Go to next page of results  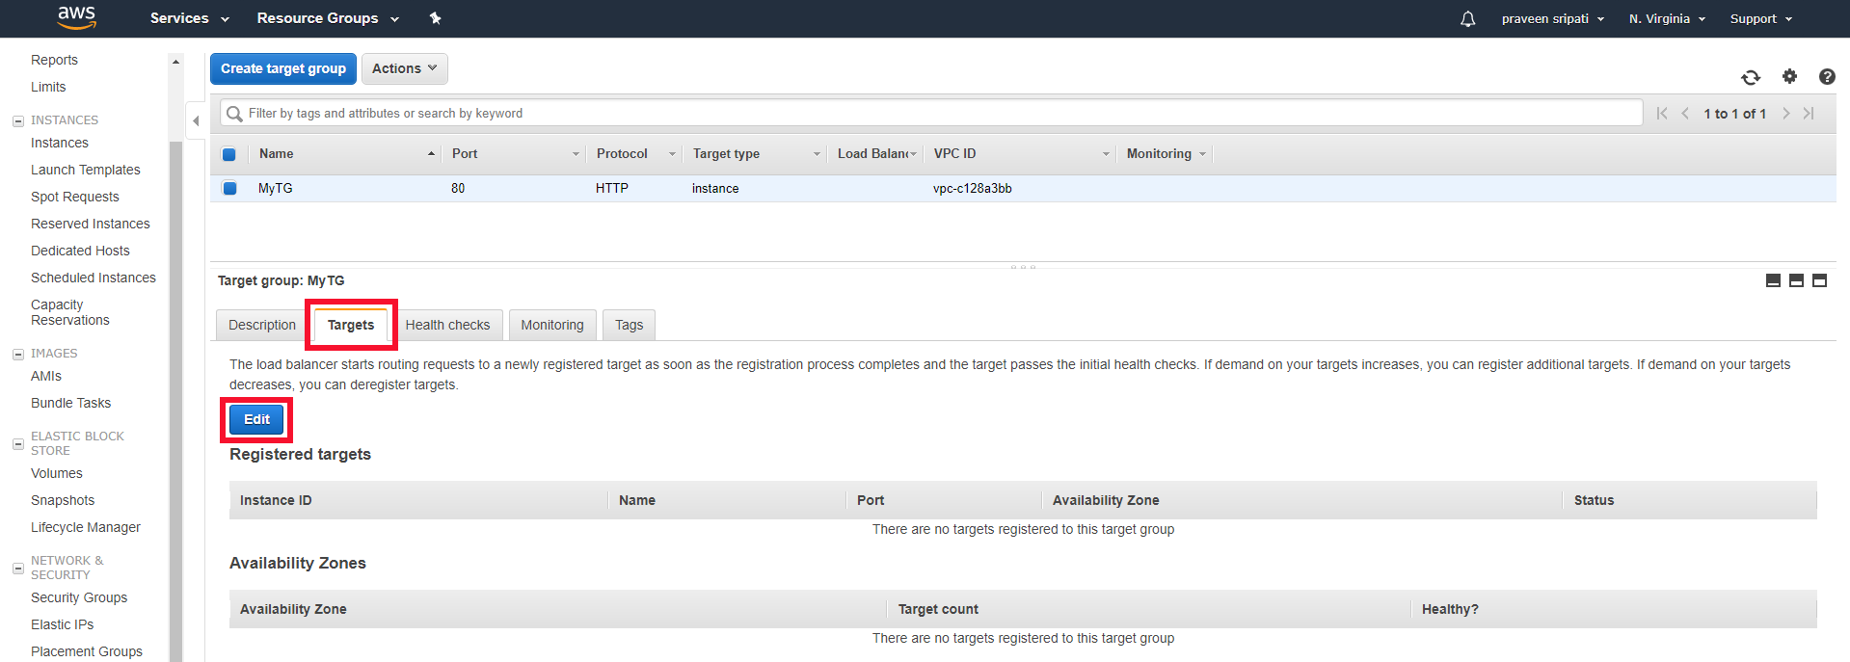point(1785,114)
